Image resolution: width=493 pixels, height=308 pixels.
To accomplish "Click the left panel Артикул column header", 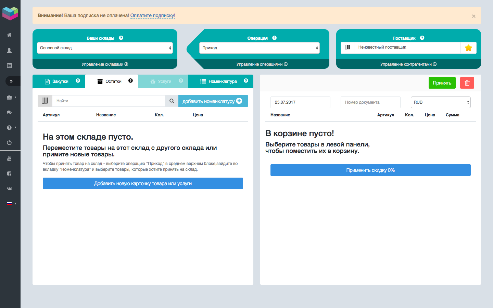I will point(51,115).
